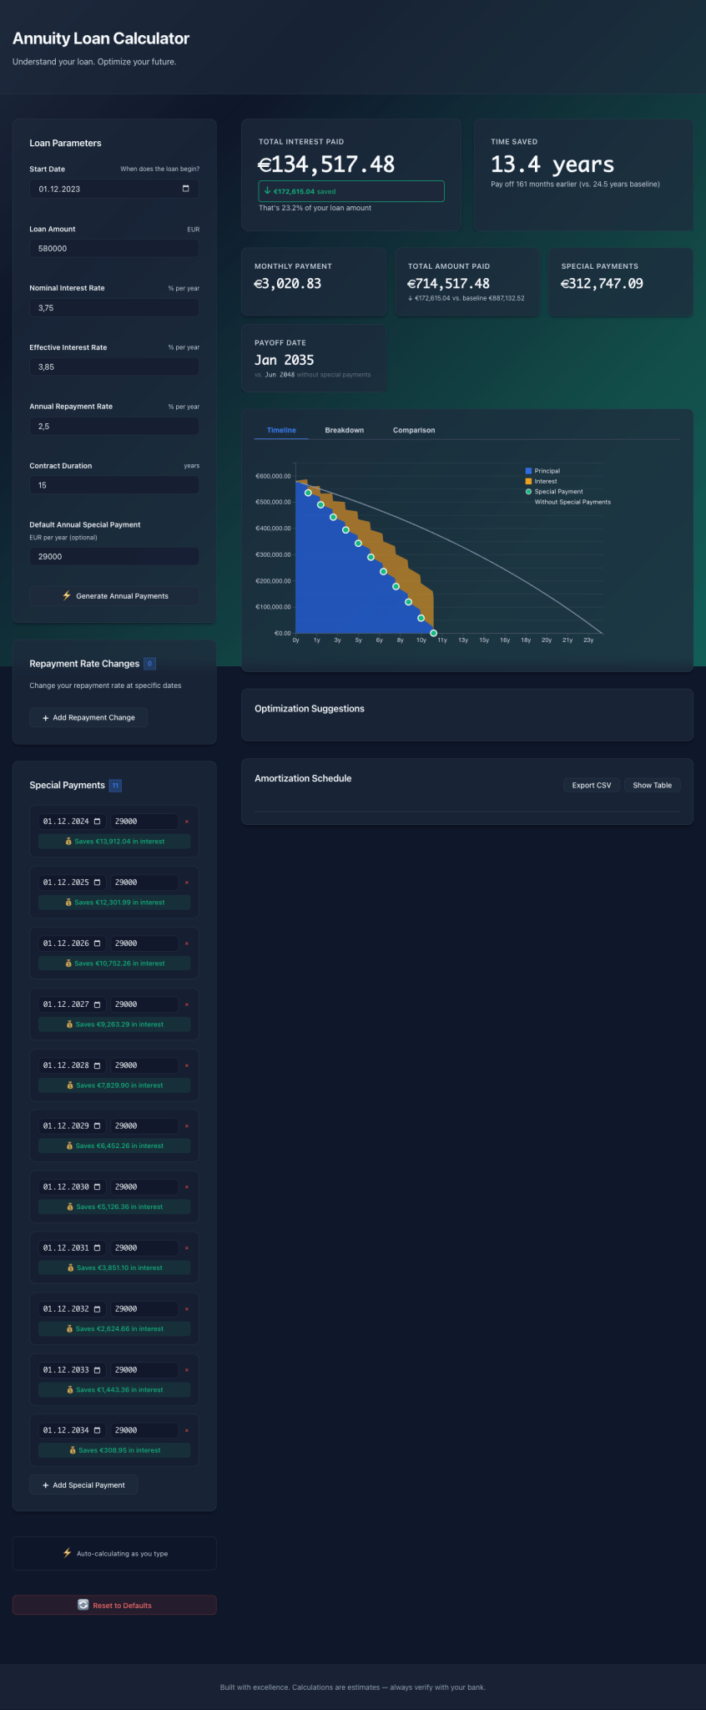The width and height of the screenshot is (706, 1710).
Task: Hide Special Payment markers via legend
Action: (553, 492)
